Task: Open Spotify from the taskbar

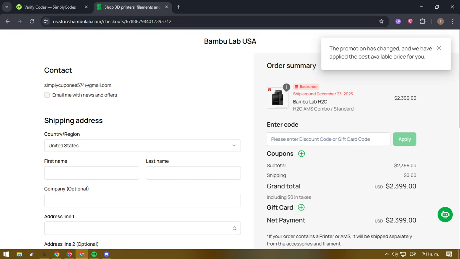Action: [x=94, y=254]
